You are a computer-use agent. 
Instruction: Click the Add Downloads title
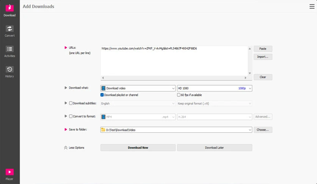coord(38,6)
